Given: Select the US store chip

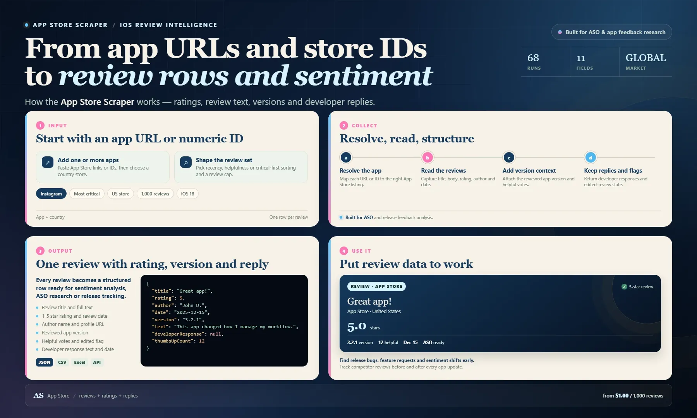Looking at the screenshot, I should click(120, 194).
